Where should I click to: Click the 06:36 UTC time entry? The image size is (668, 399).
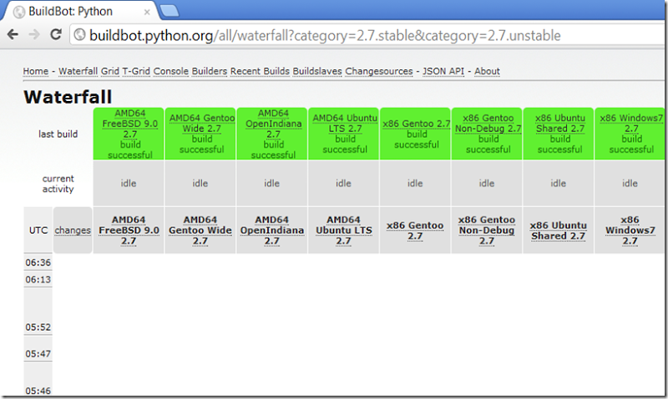click(38, 262)
